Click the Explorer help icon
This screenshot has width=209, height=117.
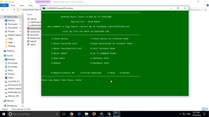tap(208, 5)
